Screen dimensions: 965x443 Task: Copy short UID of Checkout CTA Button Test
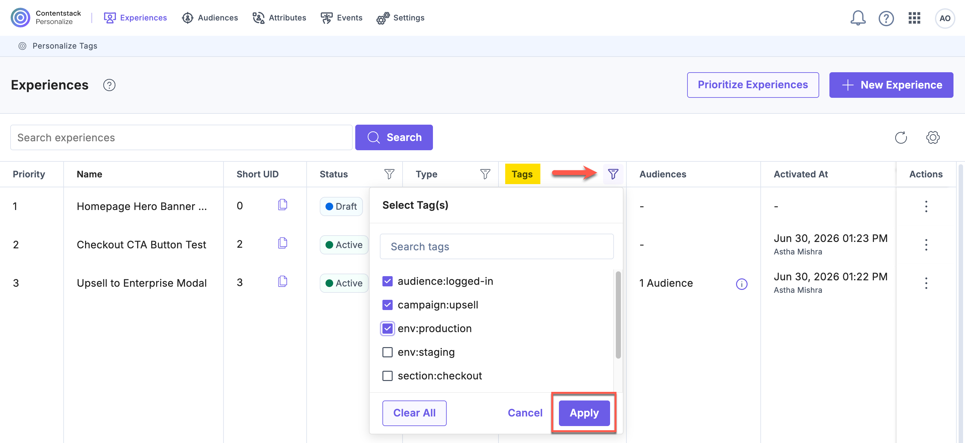282,243
